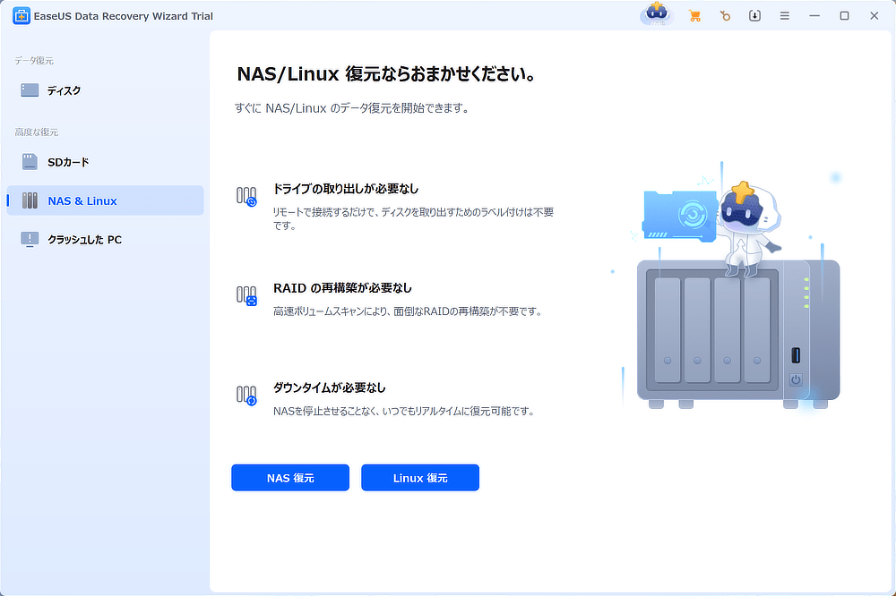Maximize the EaseUS window
The image size is (896, 596).
(x=844, y=16)
